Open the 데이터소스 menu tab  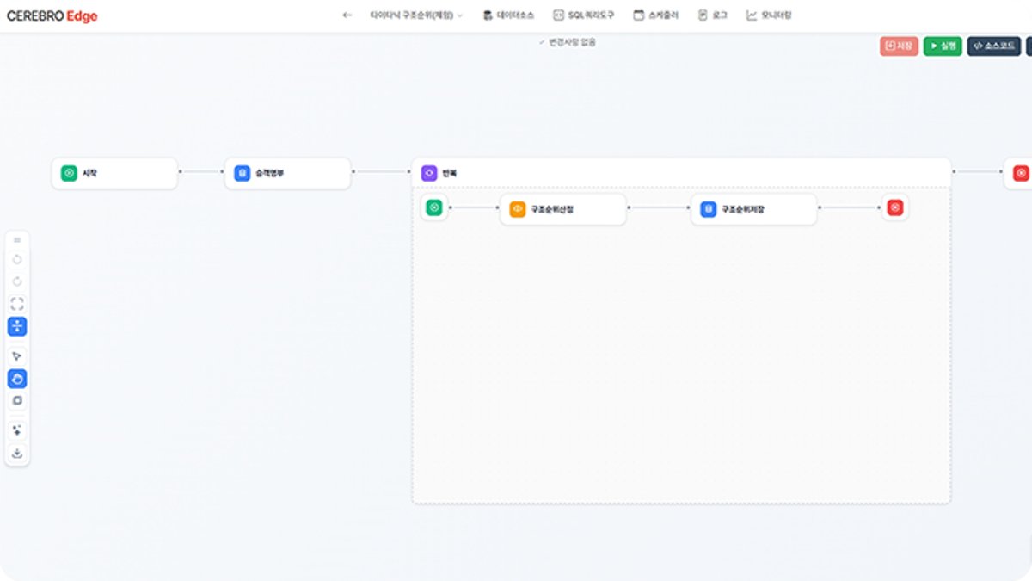(508, 15)
